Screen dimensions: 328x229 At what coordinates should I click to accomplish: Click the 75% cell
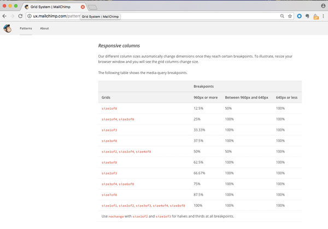[x=197, y=184]
